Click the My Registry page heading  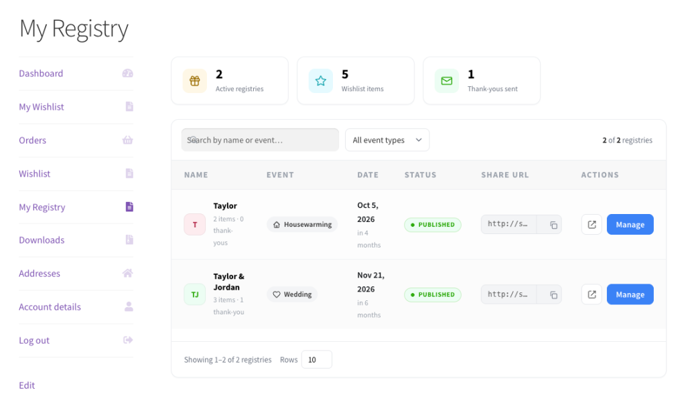tap(74, 29)
